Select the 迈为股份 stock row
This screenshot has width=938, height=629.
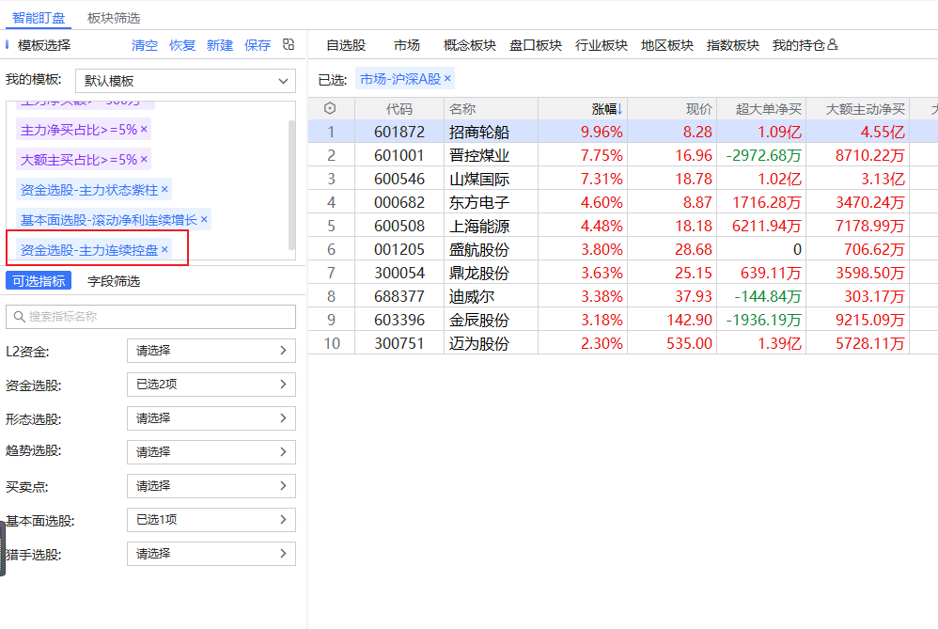(x=623, y=343)
